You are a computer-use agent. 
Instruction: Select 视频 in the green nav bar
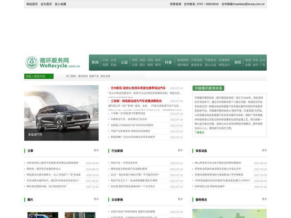pos(150,65)
